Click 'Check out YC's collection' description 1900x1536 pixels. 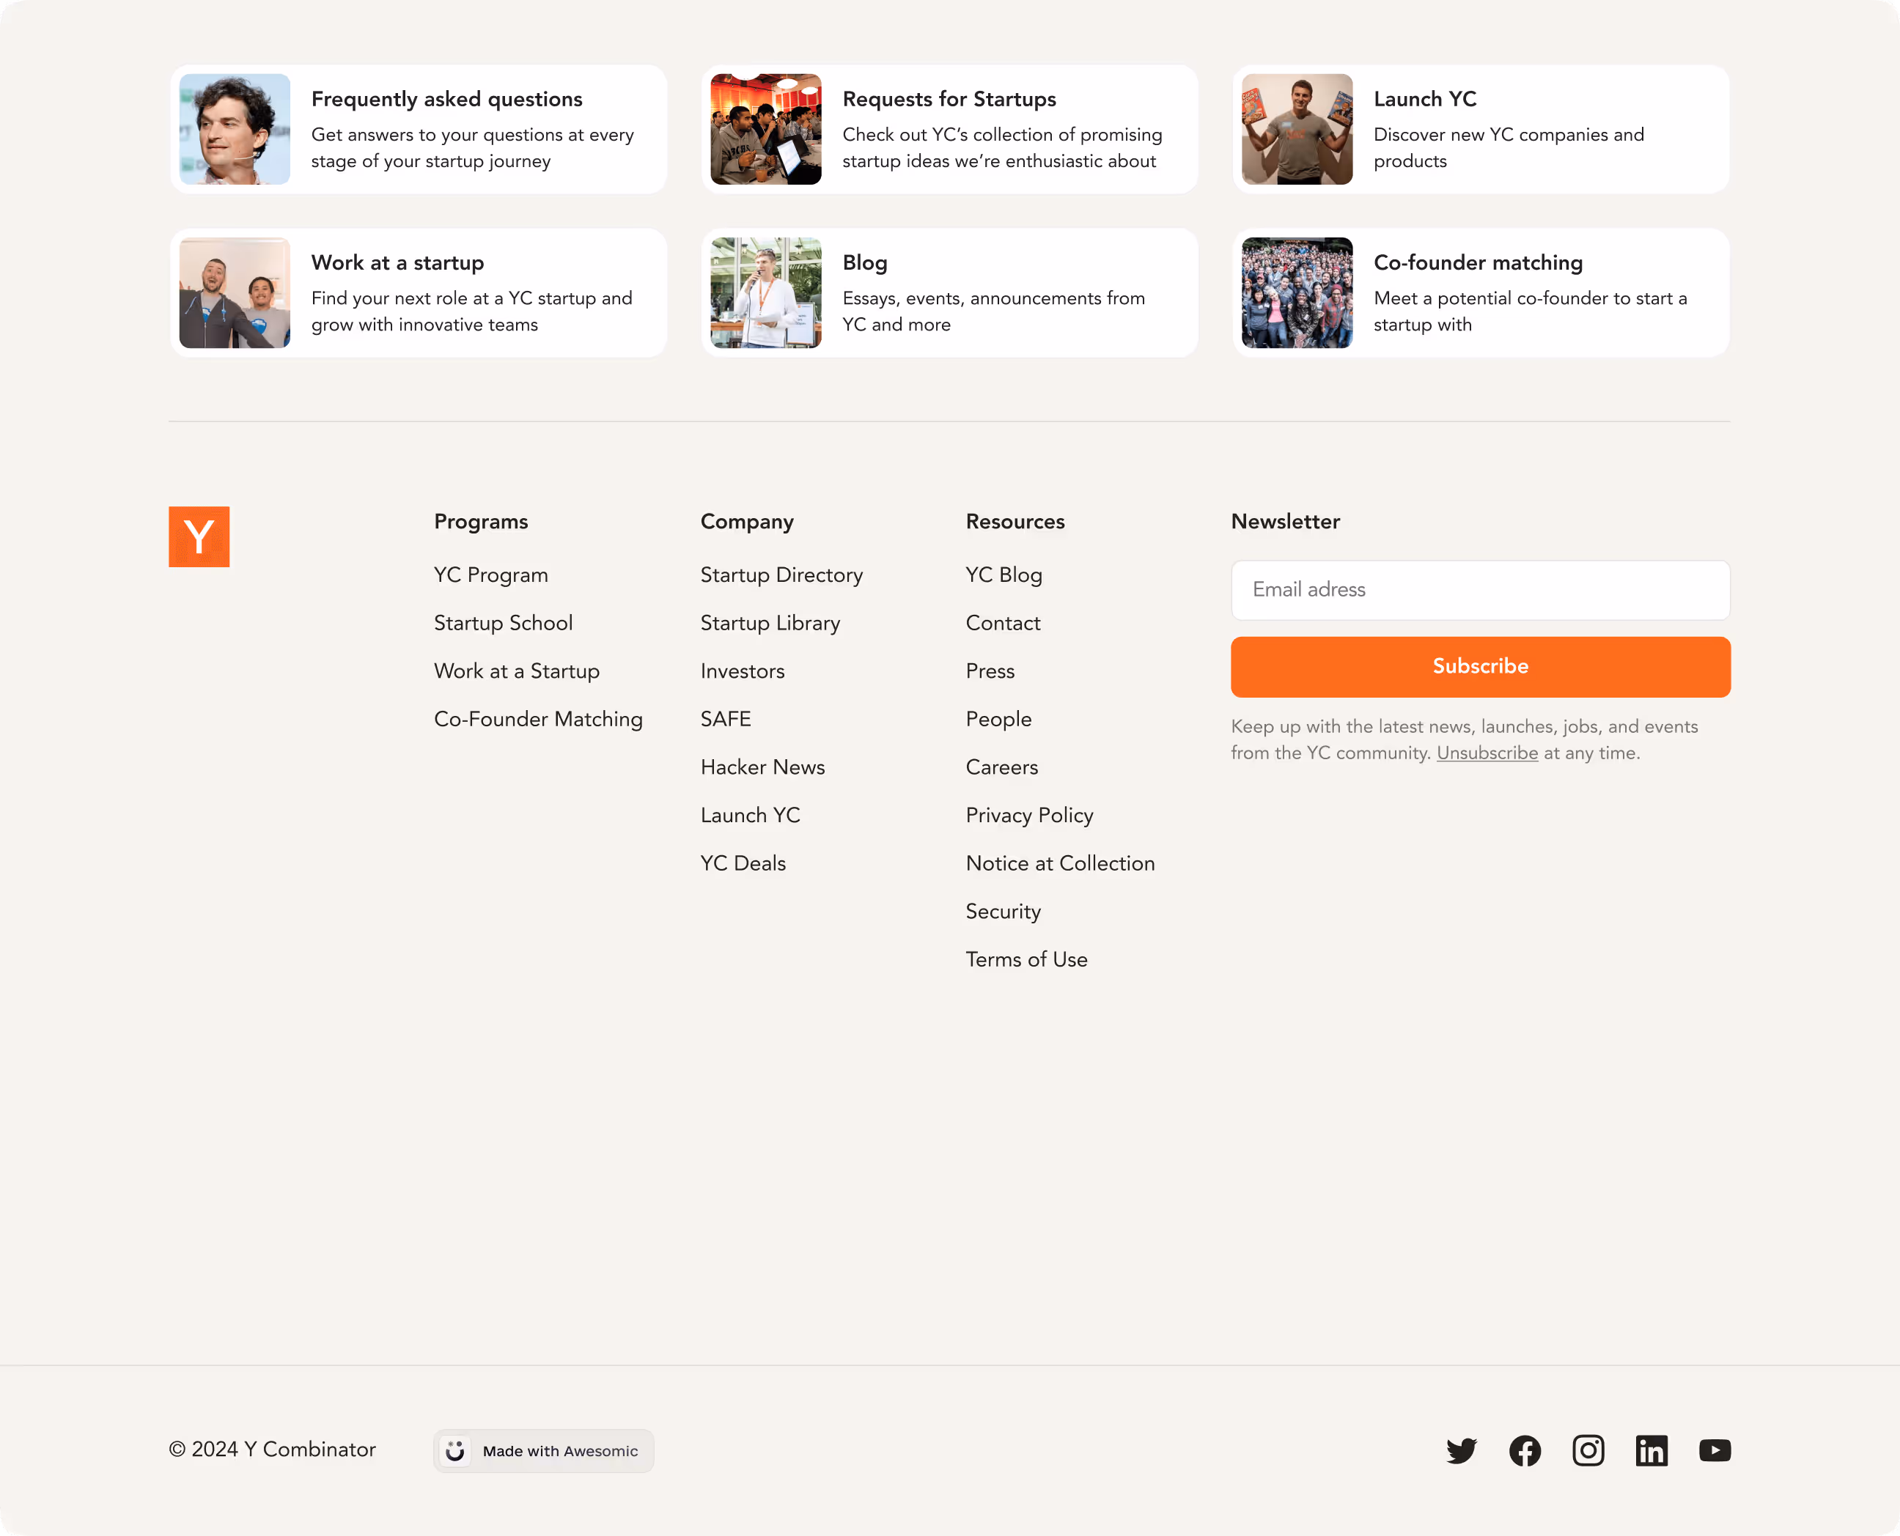[x=1002, y=148]
